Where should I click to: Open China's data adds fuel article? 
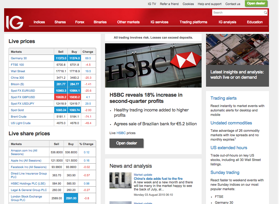(158, 179)
